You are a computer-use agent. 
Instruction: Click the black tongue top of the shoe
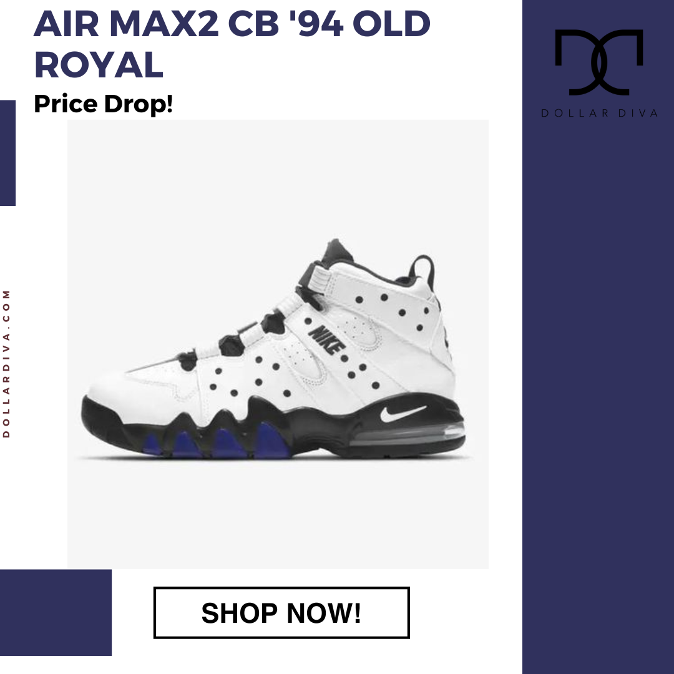click(x=338, y=252)
